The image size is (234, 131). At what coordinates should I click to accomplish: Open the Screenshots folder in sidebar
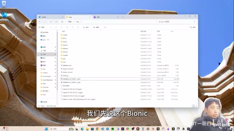[46, 76]
